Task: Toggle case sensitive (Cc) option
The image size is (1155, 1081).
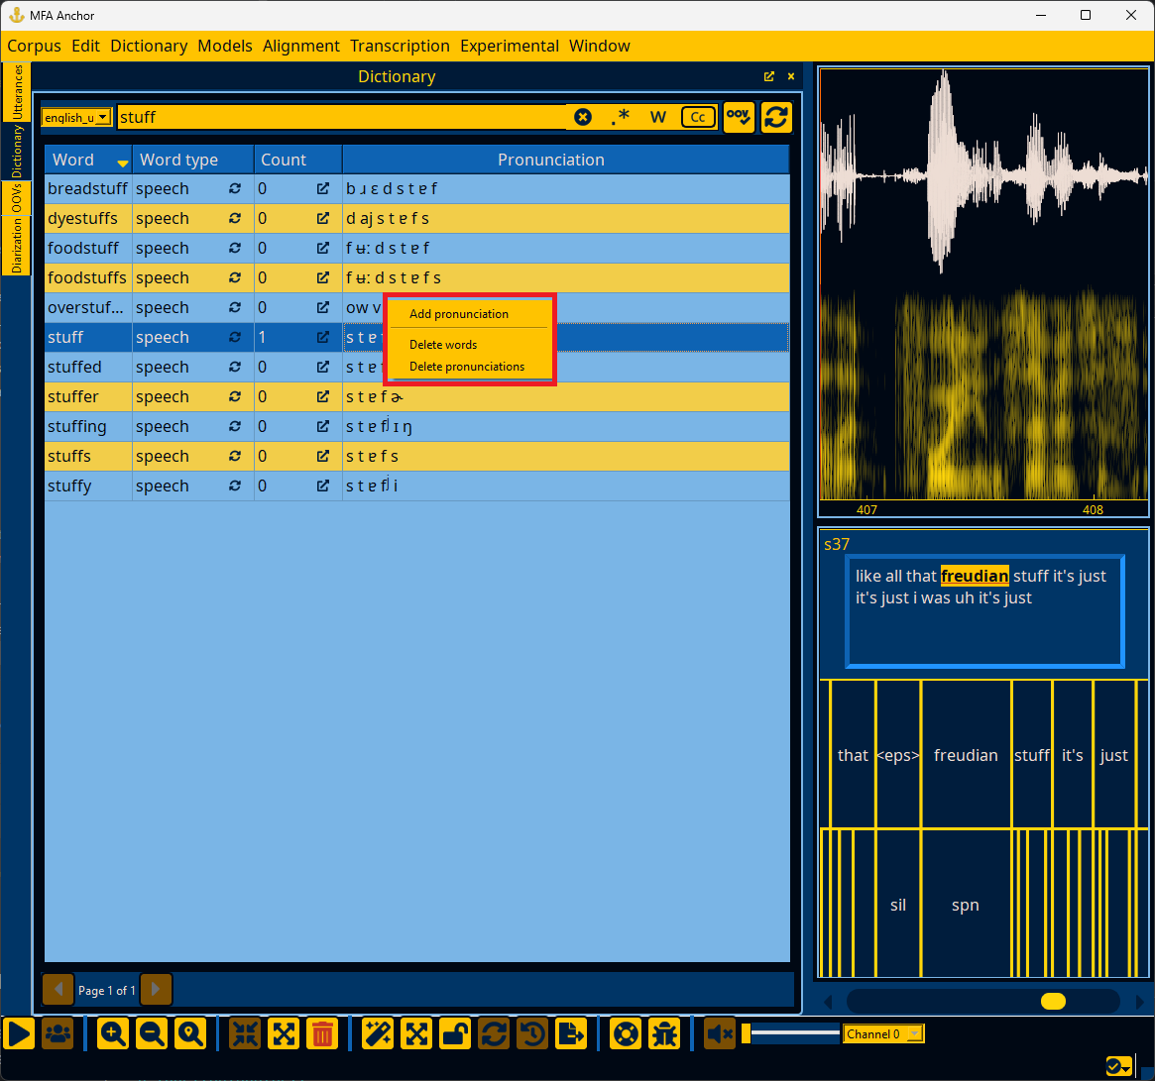Action: pyautogui.click(x=698, y=117)
